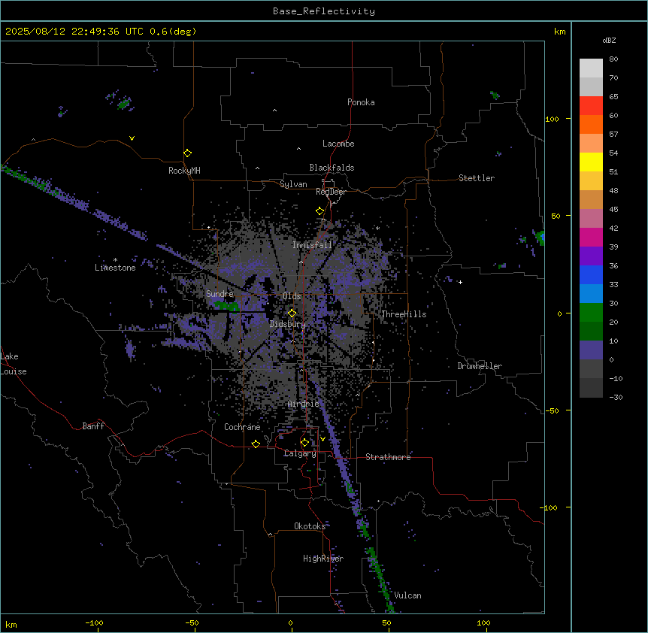Click the yellow V marker northwest of RockyMH
Image resolution: width=648 pixels, height=633 pixels.
132,138
